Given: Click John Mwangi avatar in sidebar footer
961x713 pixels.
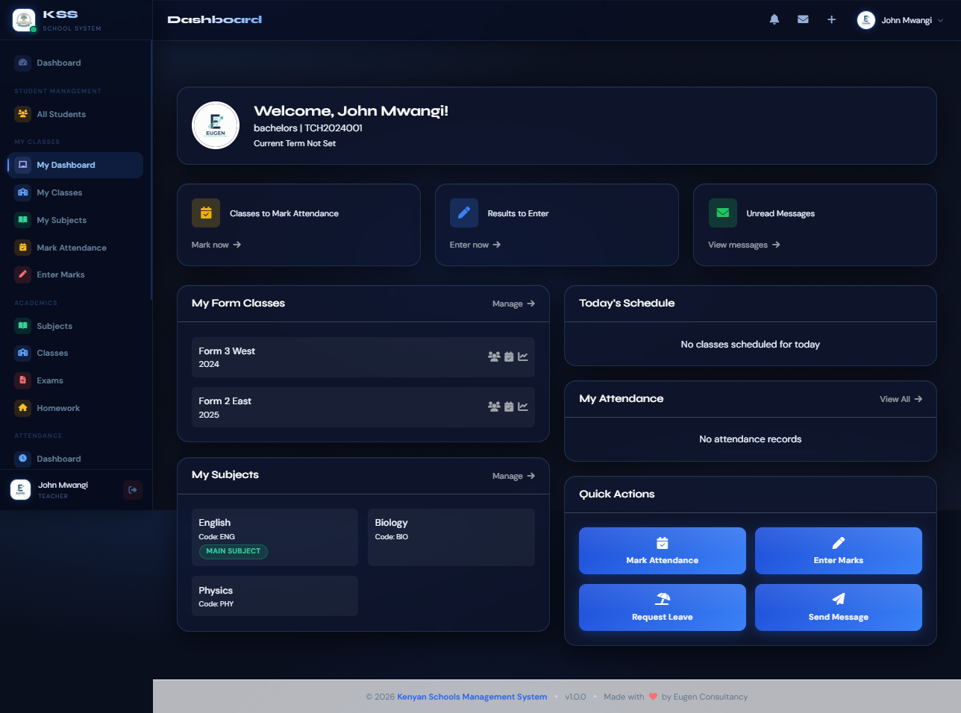Looking at the screenshot, I should pos(20,489).
